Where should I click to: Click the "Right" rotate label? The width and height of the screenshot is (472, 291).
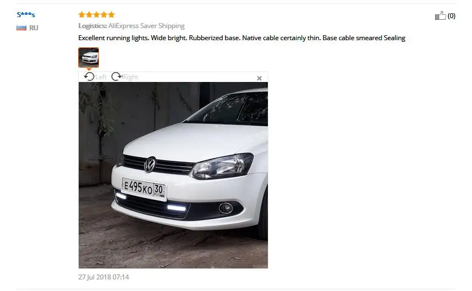click(x=130, y=77)
